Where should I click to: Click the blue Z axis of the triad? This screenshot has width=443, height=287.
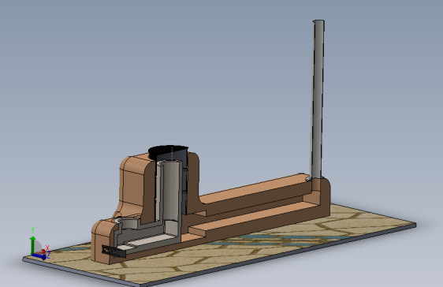click(39, 256)
